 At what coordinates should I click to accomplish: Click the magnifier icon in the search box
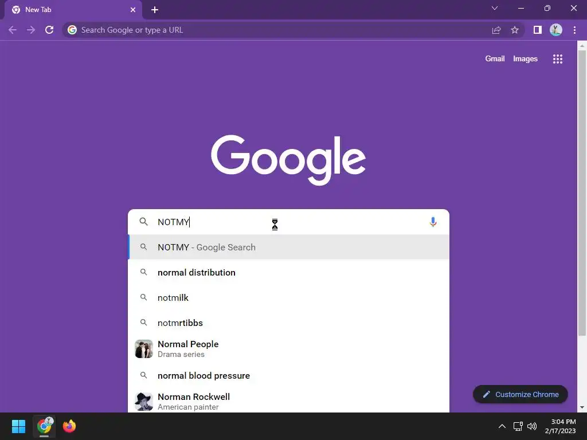coord(143,222)
